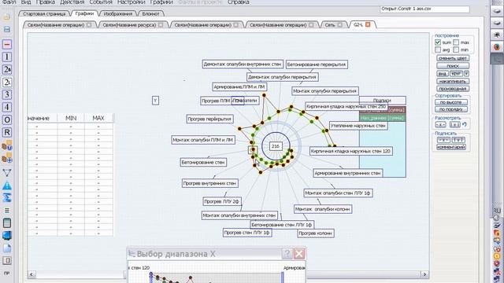Click the save disk icon in left toolbar
The height and width of the screenshot is (283, 504).
(7, 29)
